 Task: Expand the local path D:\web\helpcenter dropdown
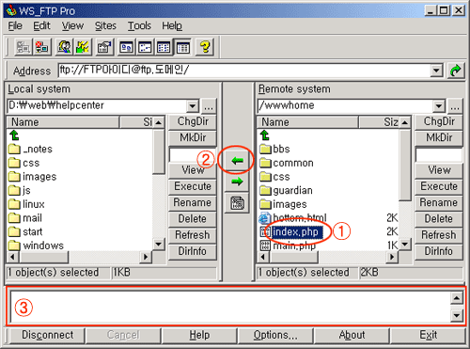pos(193,106)
